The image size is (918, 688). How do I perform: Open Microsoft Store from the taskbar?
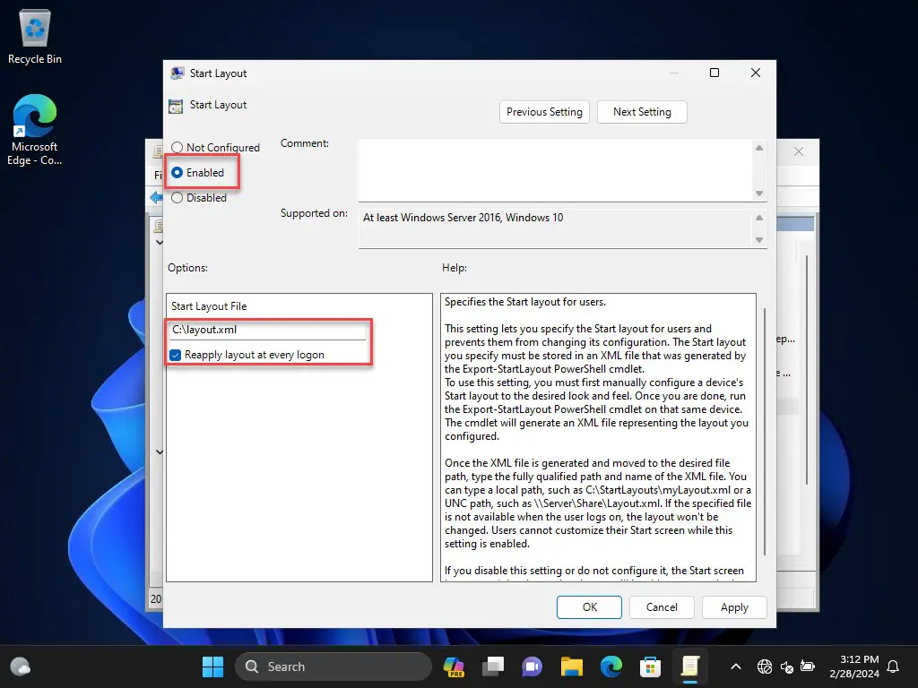click(x=650, y=666)
